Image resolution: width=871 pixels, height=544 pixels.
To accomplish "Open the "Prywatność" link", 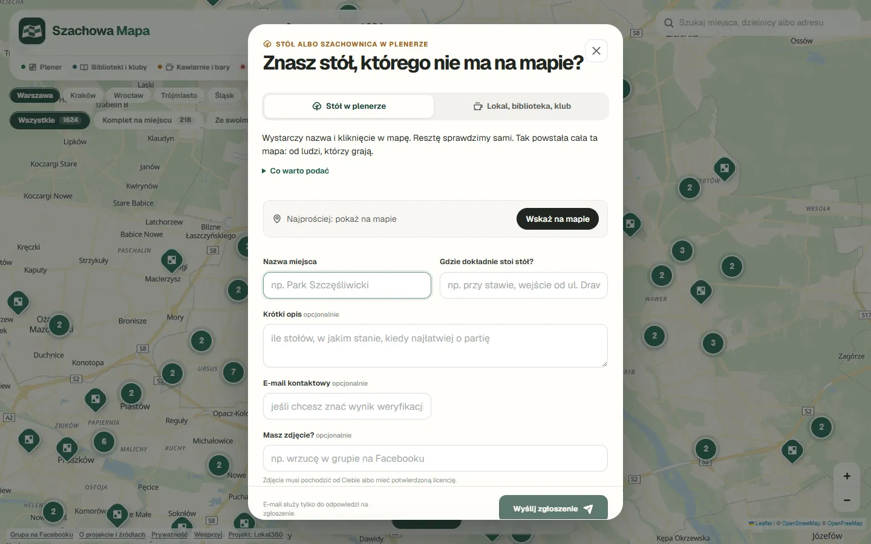I will (169, 534).
